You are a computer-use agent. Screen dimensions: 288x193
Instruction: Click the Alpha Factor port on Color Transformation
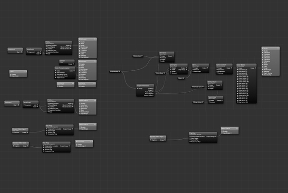click(57, 78)
